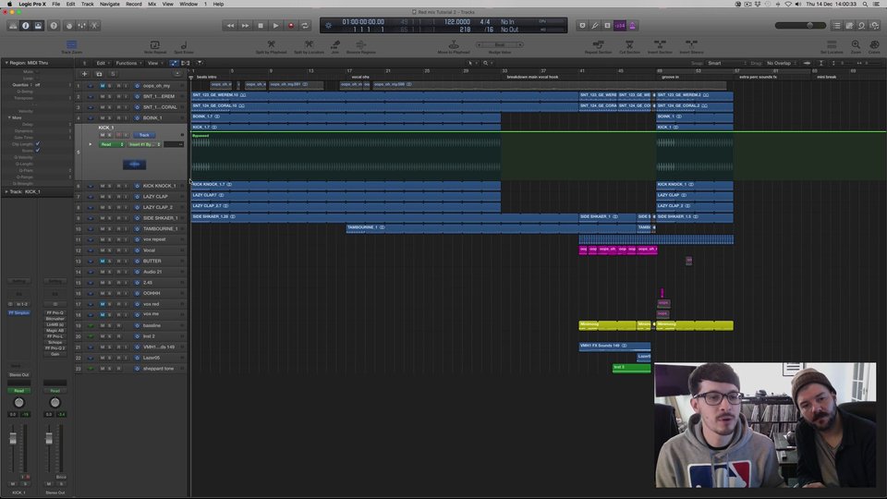Collapse the Region MIDI Thru inspector
The image size is (887, 499).
click(6, 63)
